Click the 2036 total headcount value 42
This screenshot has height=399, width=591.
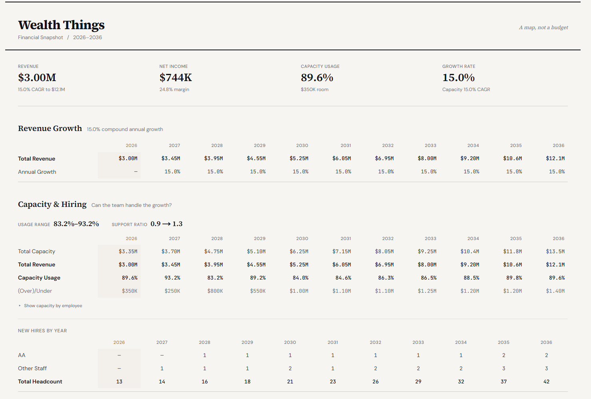546,381
